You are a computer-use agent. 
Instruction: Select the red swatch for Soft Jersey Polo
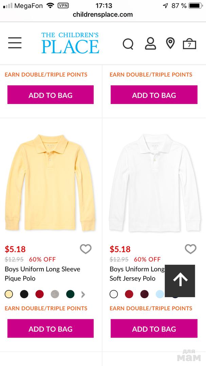pyautogui.click(x=129, y=294)
